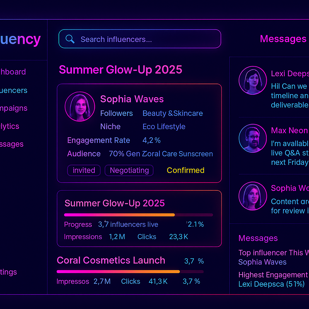Screen dimensions: 309x309
Task: Click the magnifying glass search icon
Action: point(70,39)
